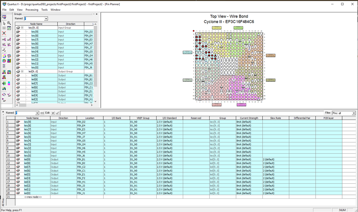Click the binoculars Find icon
The width and height of the screenshot is (358, 212).
coord(4,88)
